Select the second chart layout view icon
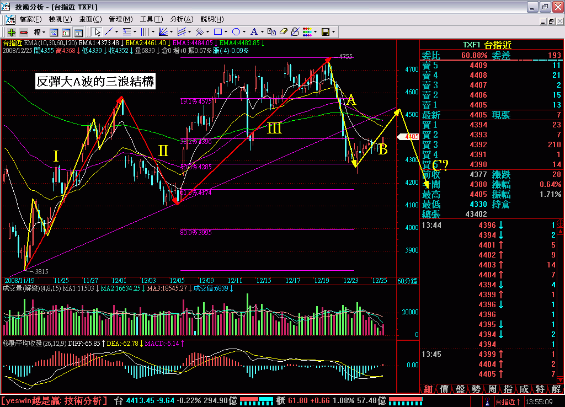Image resolution: width=565 pixels, height=407 pixels. (x=66, y=33)
